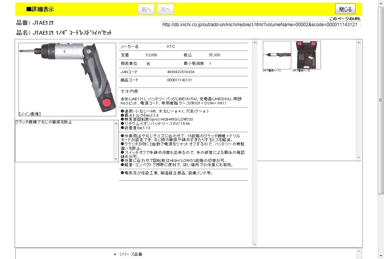The image size is (384, 259).
Task: Click the 品名 product name line
Action: pyautogui.click(x=64, y=33)
